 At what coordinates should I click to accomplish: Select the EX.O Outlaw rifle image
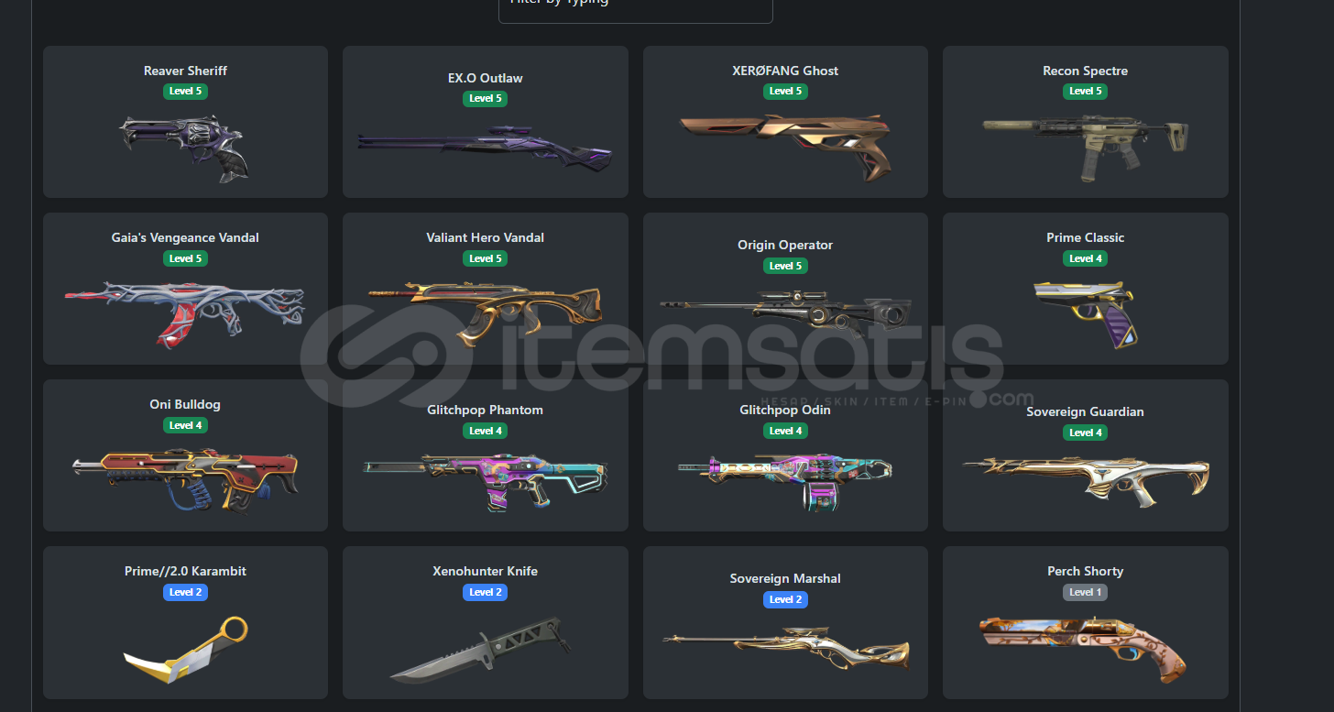pos(485,148)
